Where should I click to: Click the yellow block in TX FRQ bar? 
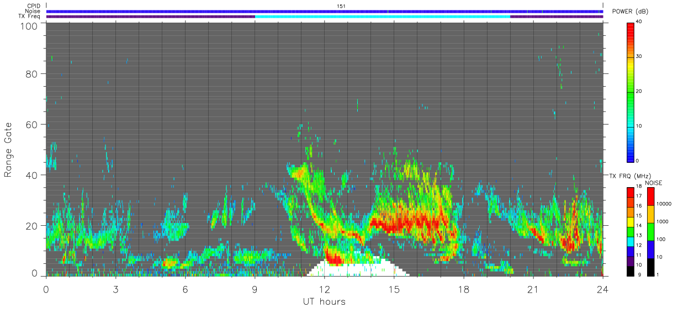(x=630, y=222)
